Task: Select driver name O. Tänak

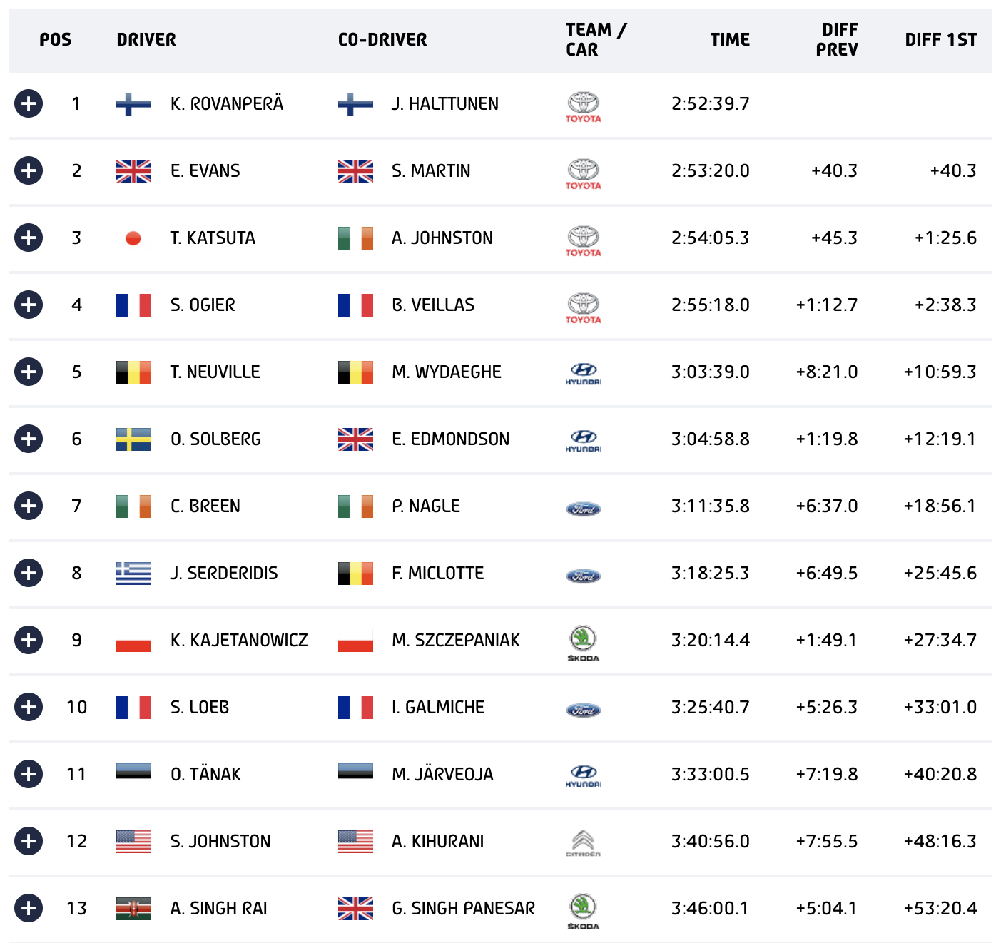Action: click(205, 774)
